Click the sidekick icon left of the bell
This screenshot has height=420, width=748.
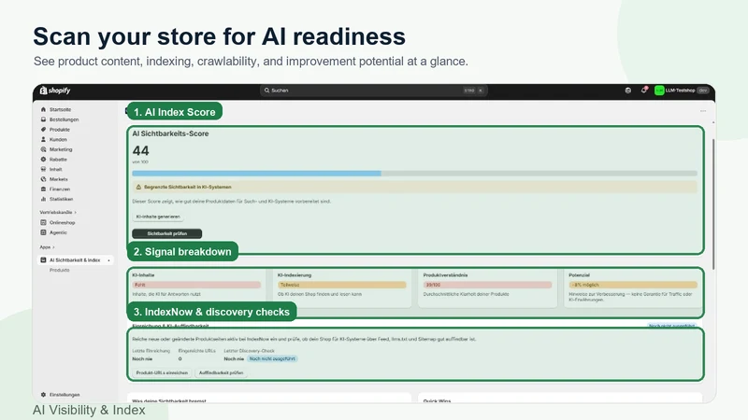point(627,90)
